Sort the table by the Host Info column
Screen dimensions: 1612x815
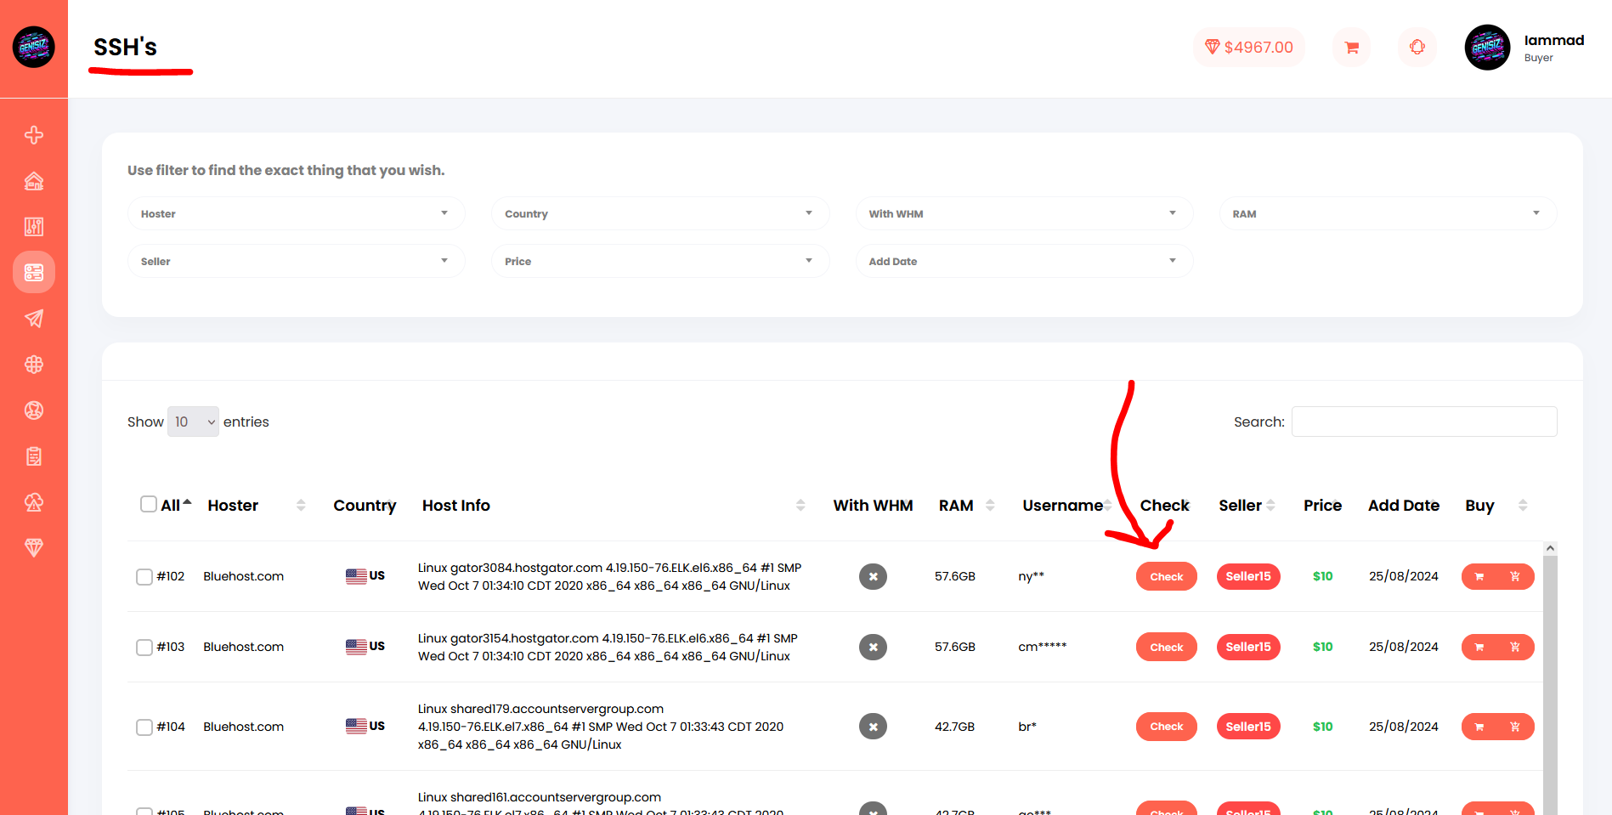pyautogui.click(x=800, y=506)
